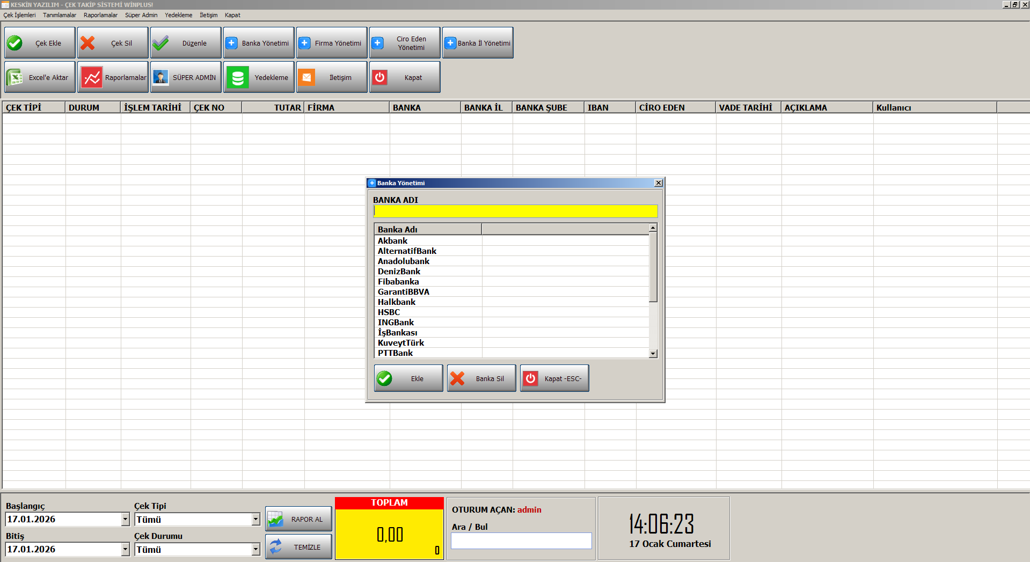Open the Raporlamalar chart icon

92,77
